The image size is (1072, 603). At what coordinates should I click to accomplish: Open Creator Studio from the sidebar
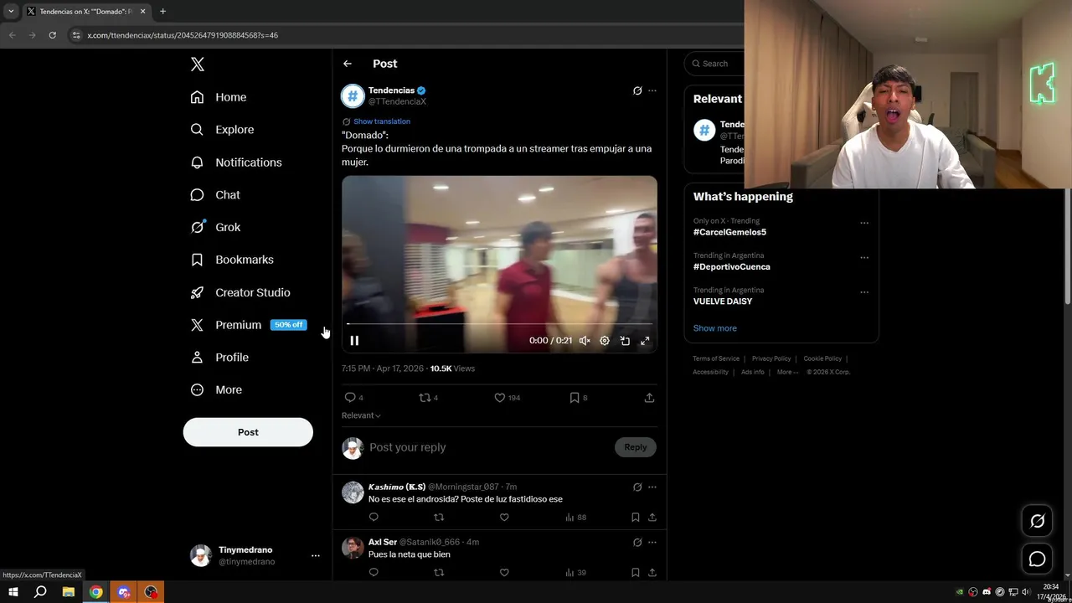(240, 292)
